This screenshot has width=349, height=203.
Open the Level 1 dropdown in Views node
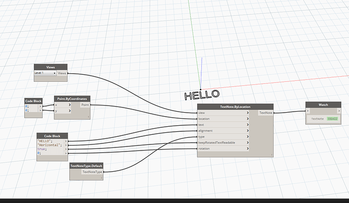click(x=45, y=73)
